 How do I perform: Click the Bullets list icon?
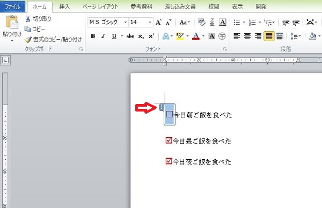coord(237,22)
